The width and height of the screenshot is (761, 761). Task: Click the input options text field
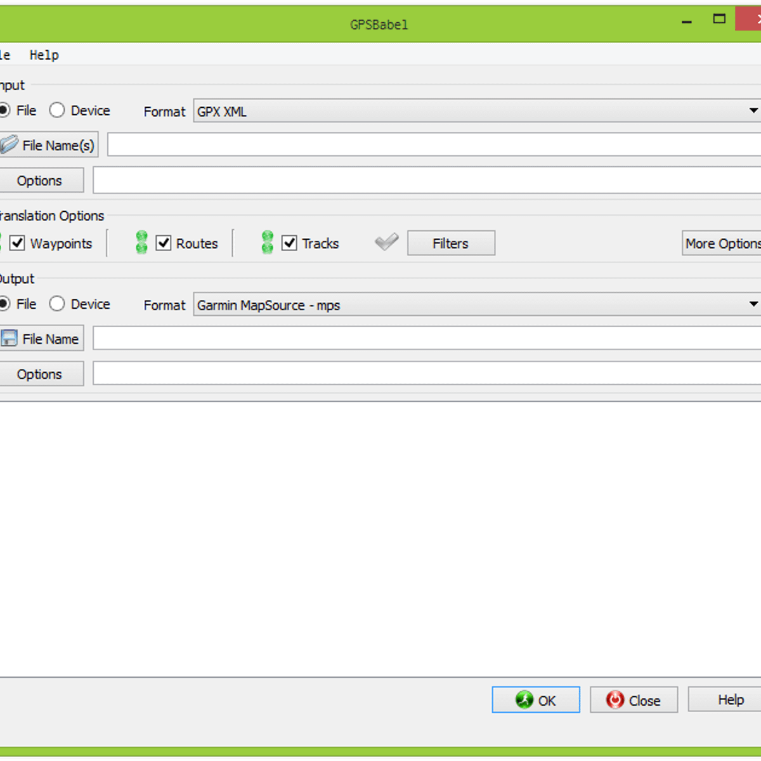click(x=427, y=180)
